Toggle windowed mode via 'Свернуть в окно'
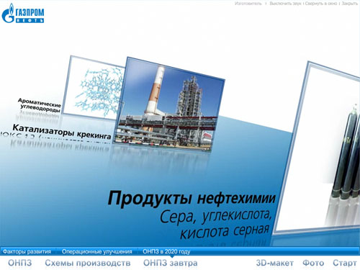The width and height of the screenshot is (360, 270). [x=321, y=4]
